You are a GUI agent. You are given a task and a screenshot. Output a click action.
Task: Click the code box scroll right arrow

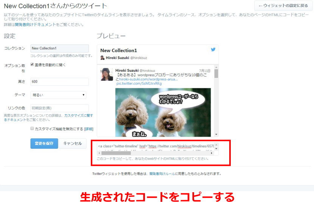click(211, 153)
